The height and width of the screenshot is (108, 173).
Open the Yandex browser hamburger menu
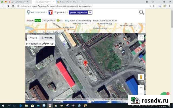(153, 2)
